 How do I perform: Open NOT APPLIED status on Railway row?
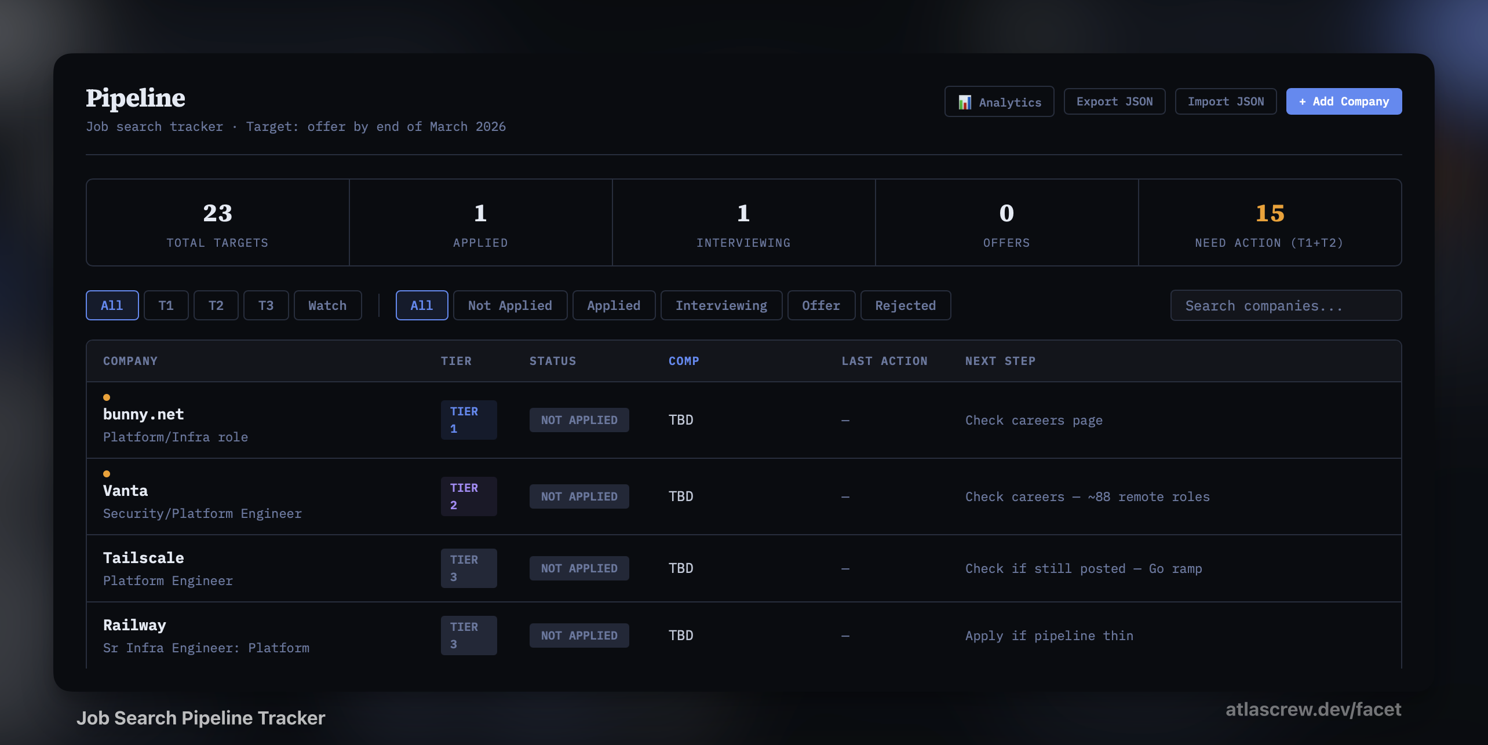tap(579, 635)
